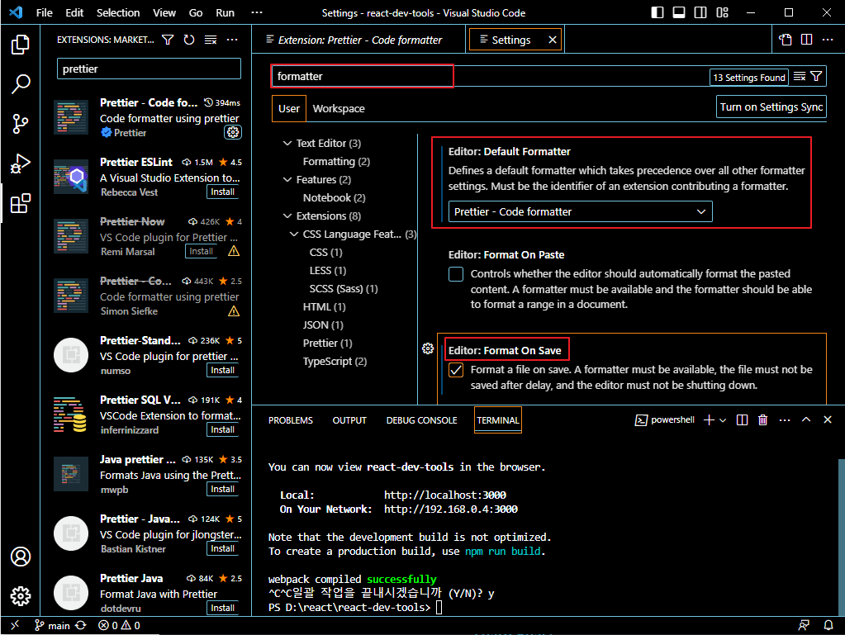Toggle secondary side bar layout icon
This screenshot has height=635, width=845.
coord(700,12)
